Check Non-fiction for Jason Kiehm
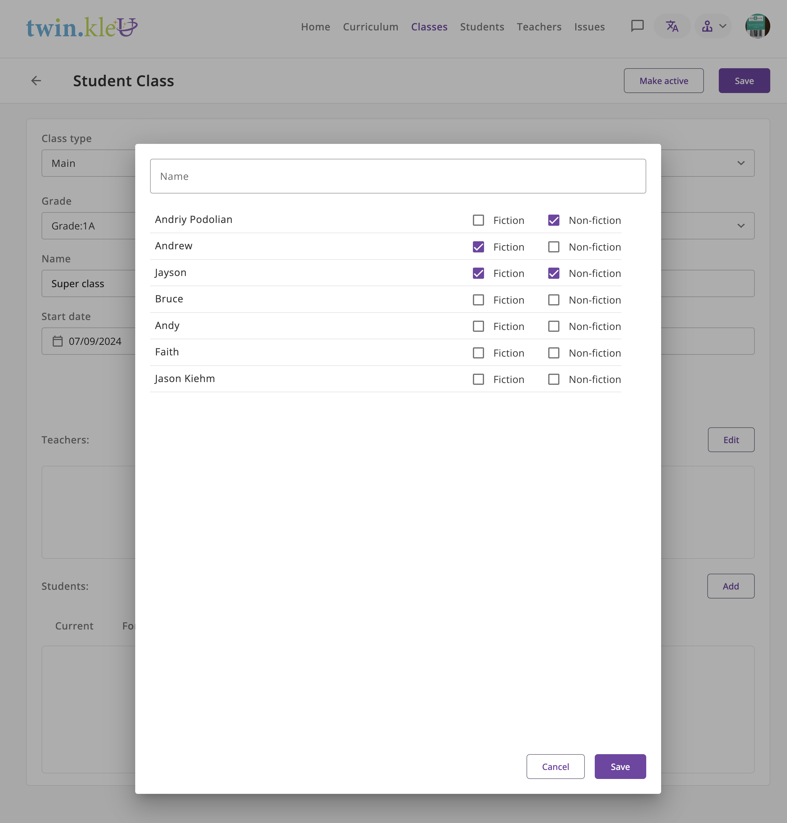Image resolution: width=787 pixels, height=823 pixels. (553, 379)
